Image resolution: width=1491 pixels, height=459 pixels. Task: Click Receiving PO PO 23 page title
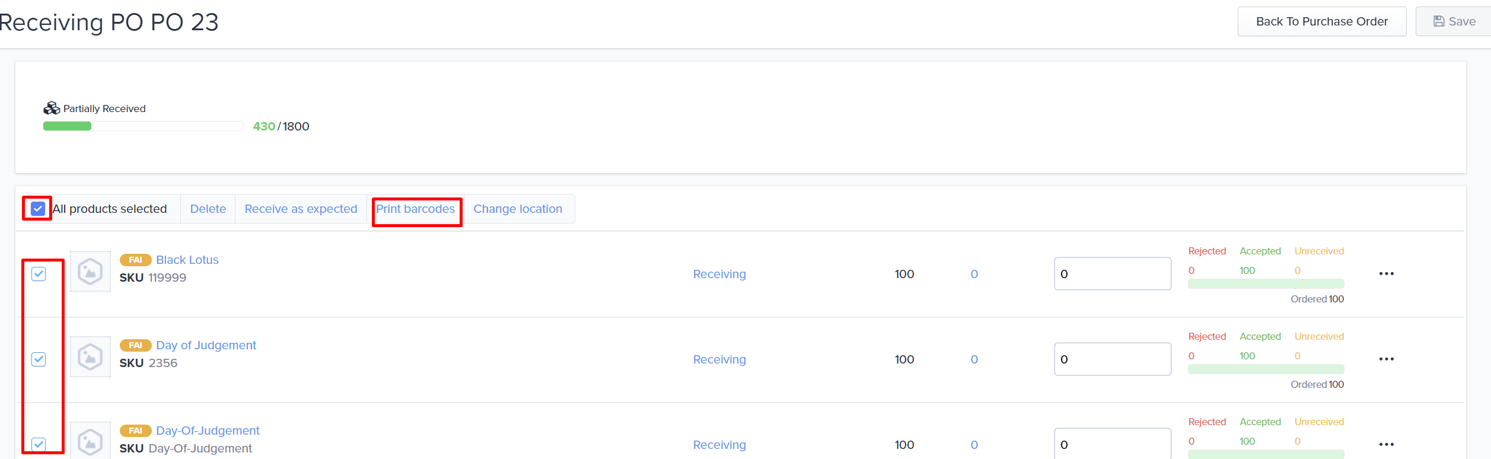click(x=109, y=22)
